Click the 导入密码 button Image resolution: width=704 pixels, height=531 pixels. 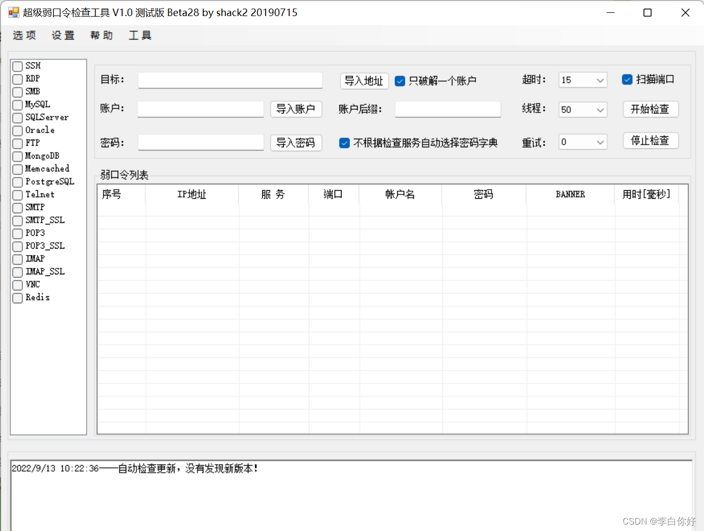pyautogui.click(x=296, y=143)
